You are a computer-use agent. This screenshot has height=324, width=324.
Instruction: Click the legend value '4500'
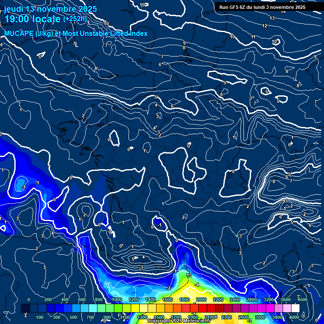click(x=302, y=300)
